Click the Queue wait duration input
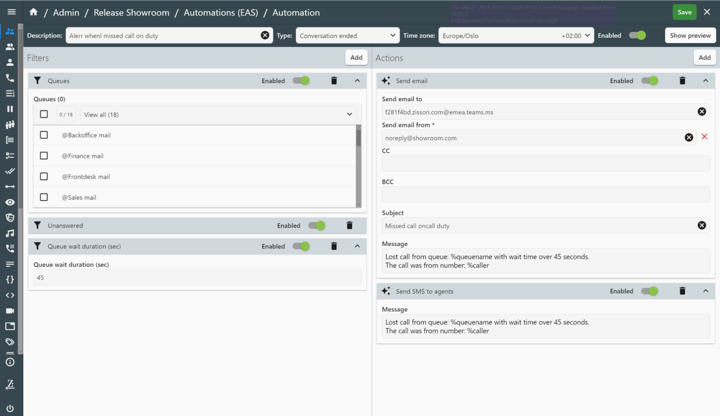 197,277
